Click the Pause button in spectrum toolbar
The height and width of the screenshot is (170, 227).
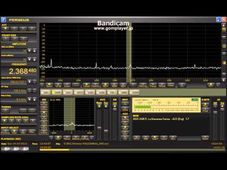click(x=153, y=85)
